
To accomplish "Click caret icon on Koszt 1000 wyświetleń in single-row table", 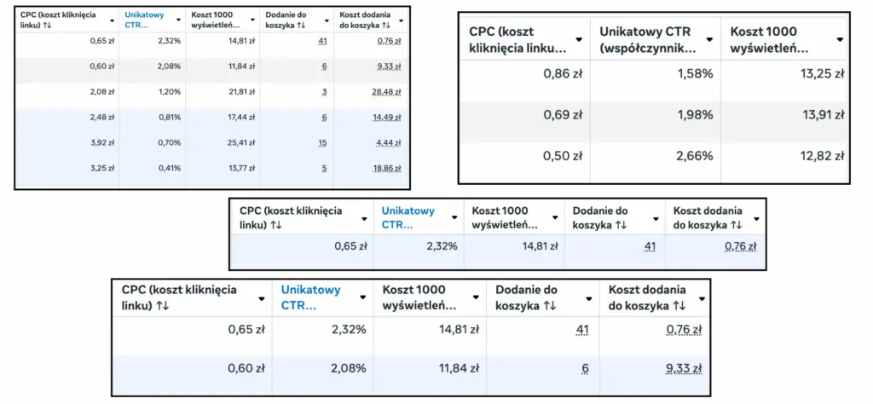I will click(554, 218).
